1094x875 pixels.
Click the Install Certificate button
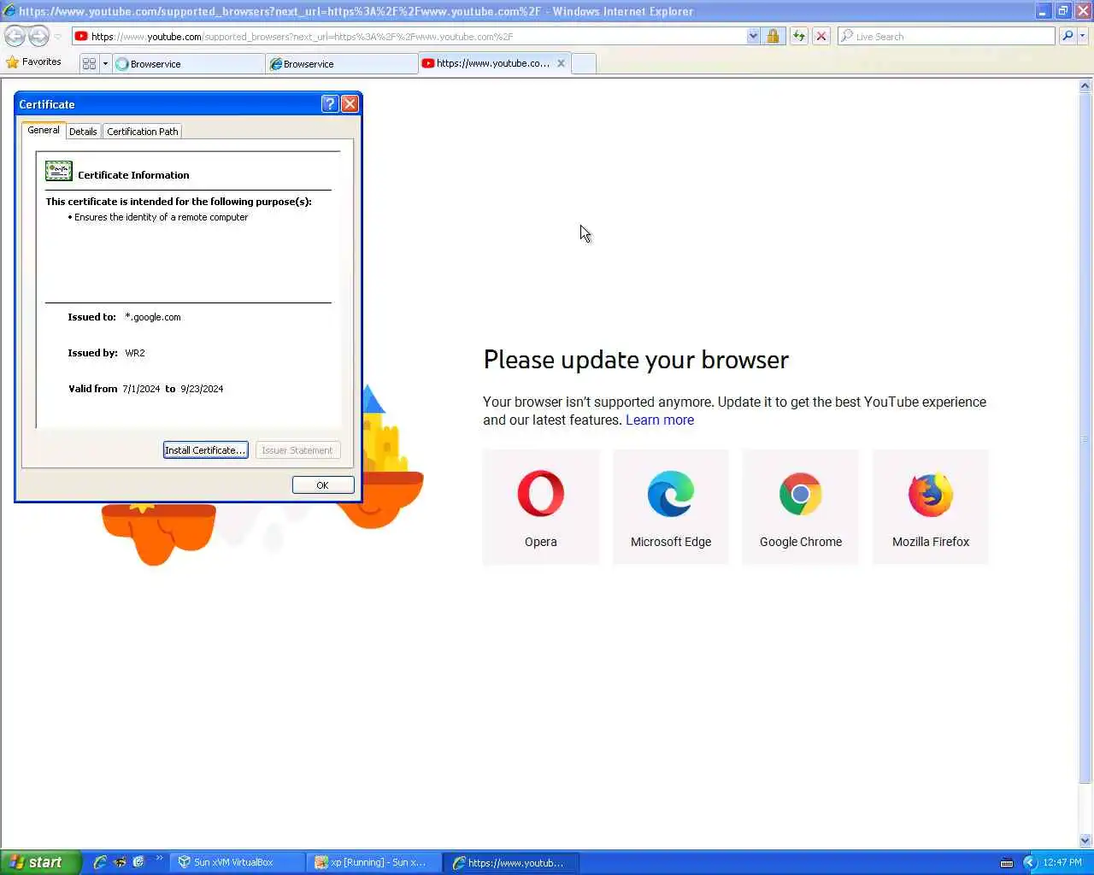205,450
